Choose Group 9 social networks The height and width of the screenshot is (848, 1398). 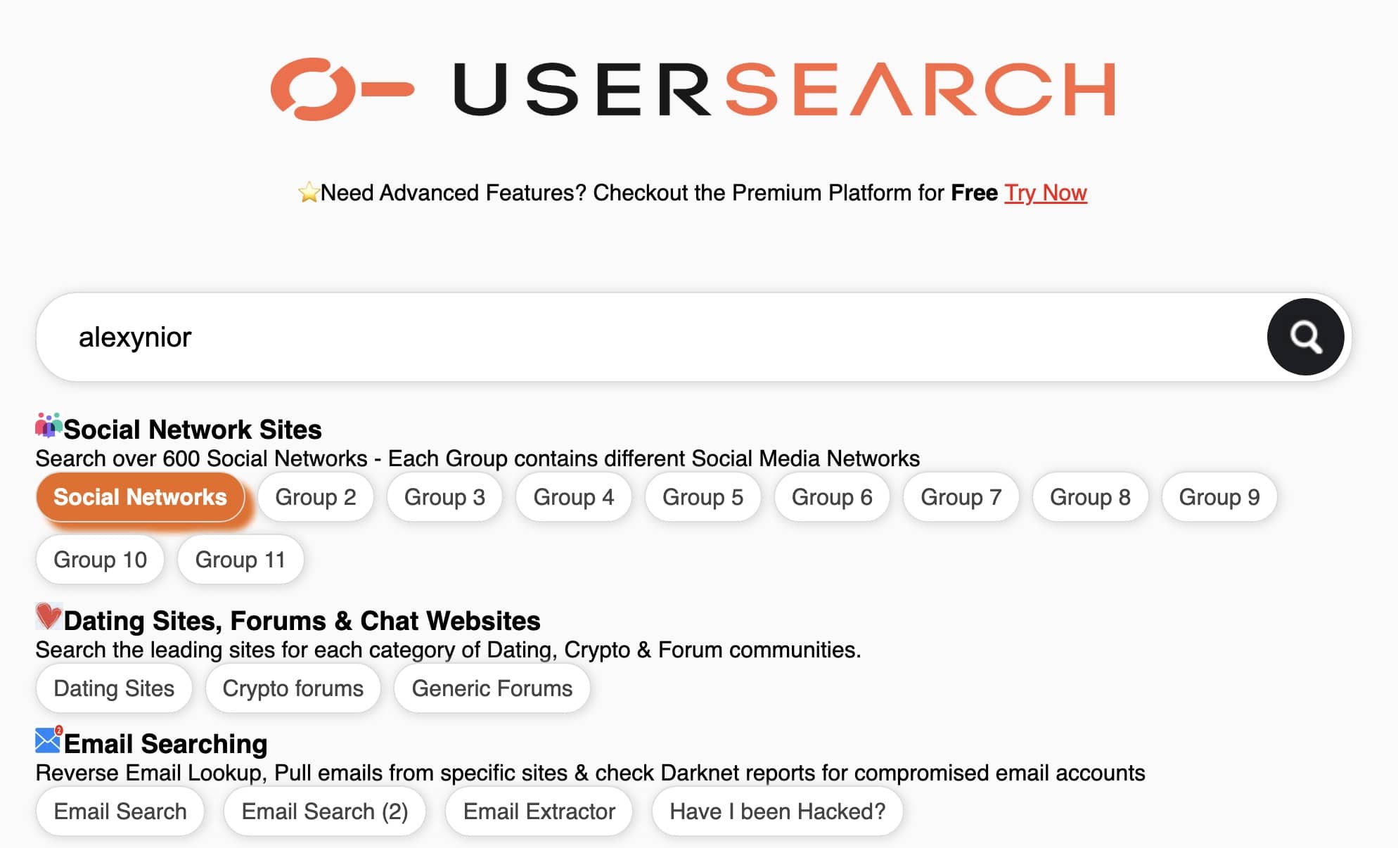[1219, 497]
